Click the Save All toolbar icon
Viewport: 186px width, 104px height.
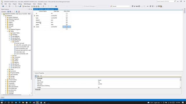[20, 6]
